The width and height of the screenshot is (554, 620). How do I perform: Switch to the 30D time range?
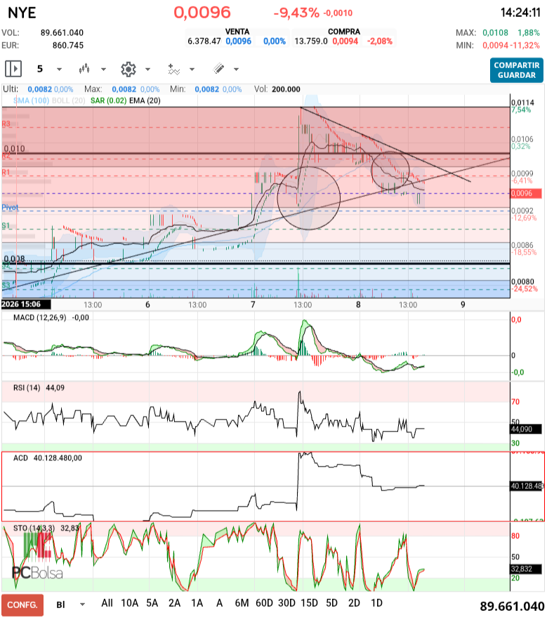click(286, 603)
